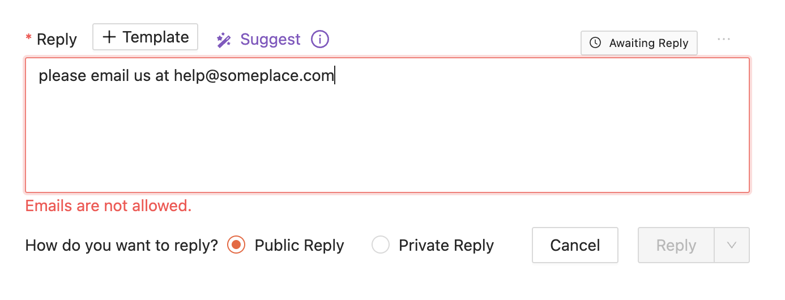
Task: Set status via Awaiting Reply button
Action: coord(639,43)
